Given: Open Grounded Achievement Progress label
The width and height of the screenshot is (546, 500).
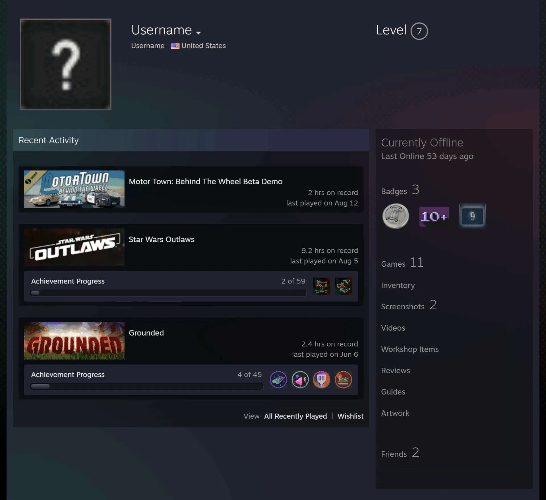Looking at the screenshot, I should pyautogui.click(x=68, y=375).
